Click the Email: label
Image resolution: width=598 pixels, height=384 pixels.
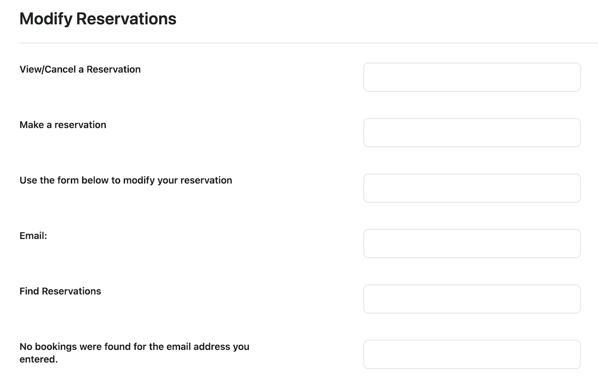click(33, 236)
